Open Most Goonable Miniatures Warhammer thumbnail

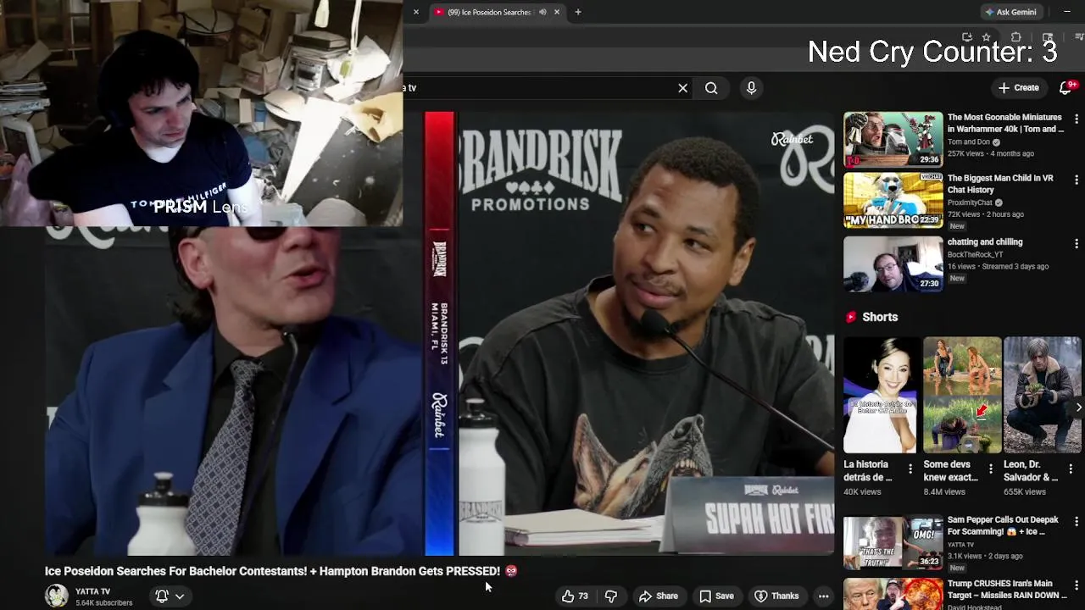pos(893,139)
